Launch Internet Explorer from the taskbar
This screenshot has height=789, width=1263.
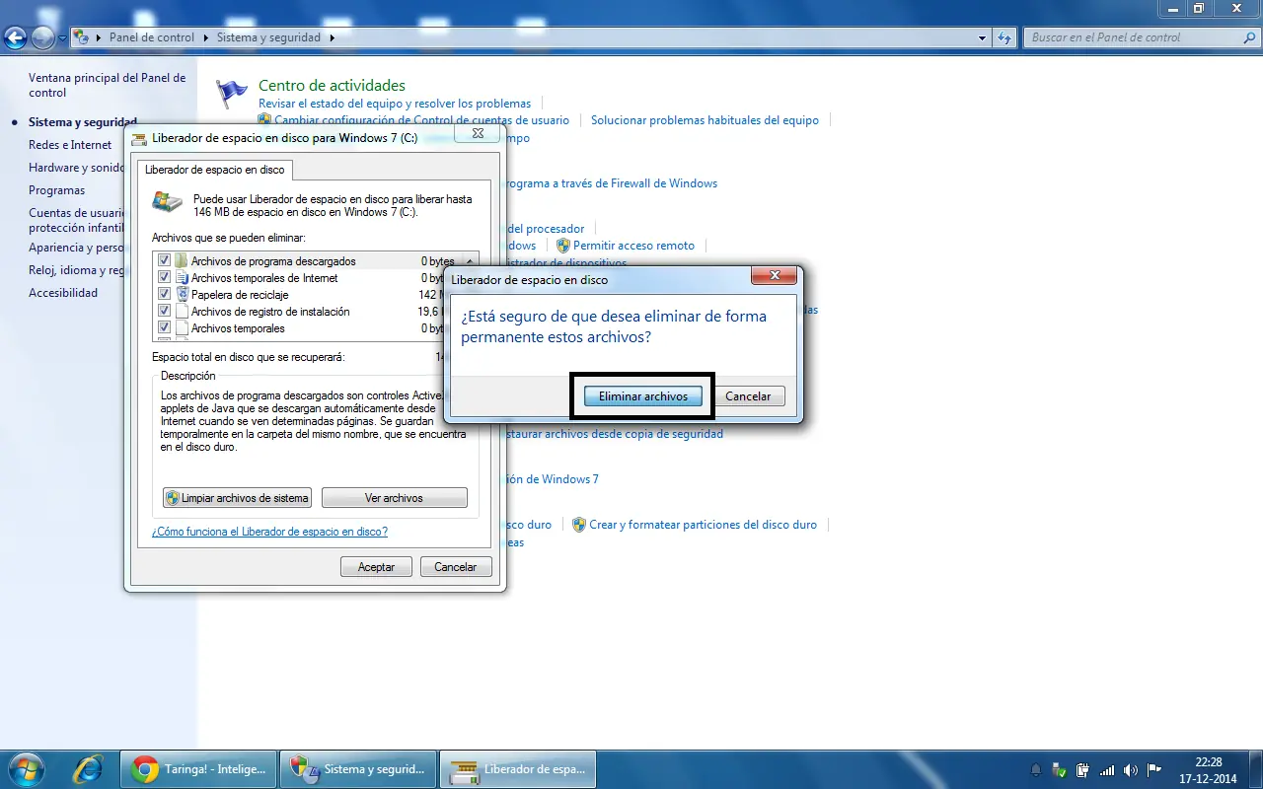(x=90, y=768)
